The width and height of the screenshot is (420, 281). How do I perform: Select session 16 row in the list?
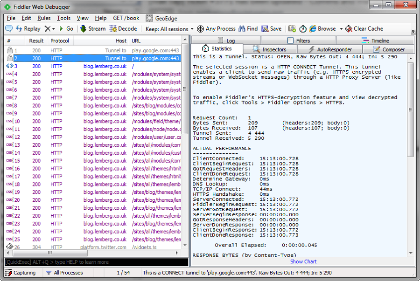tap(93, 168)
